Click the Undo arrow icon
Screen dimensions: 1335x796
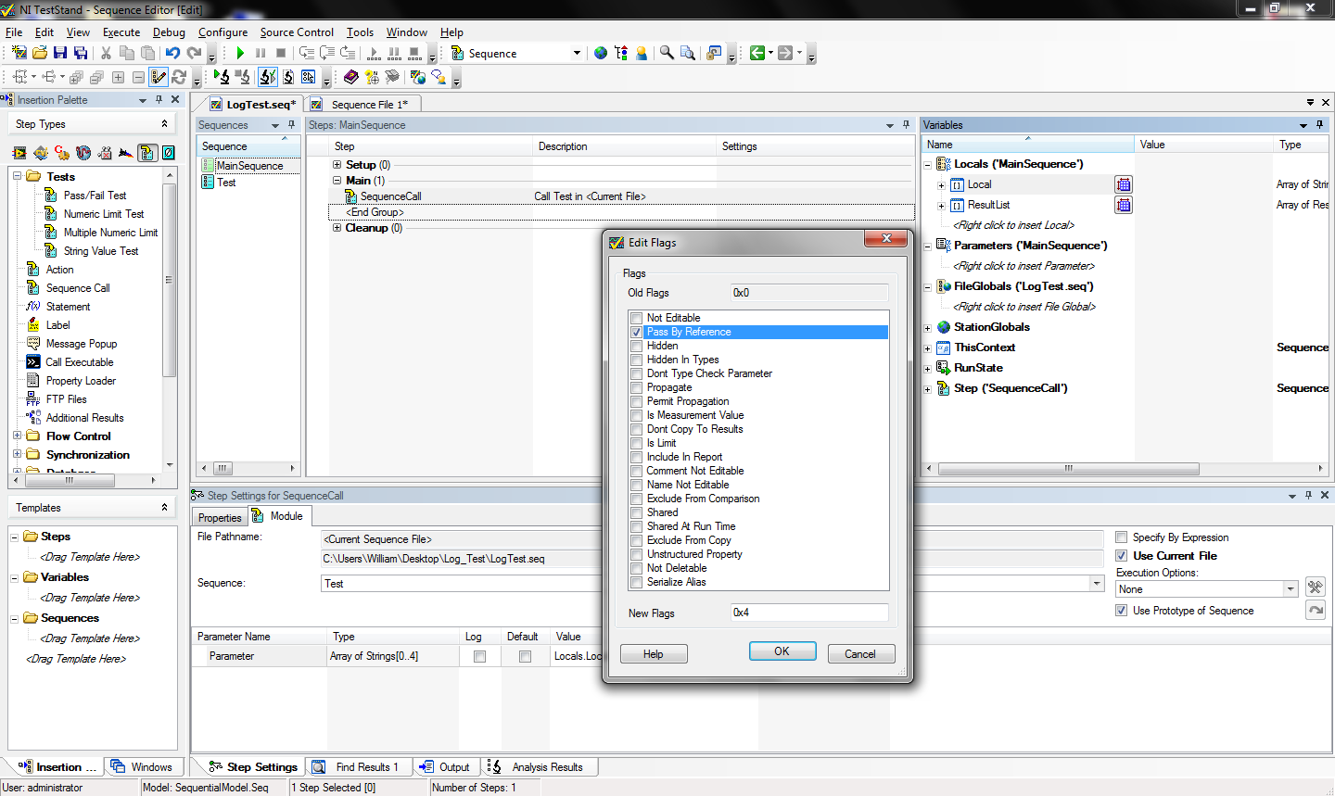tap(172, 53)
